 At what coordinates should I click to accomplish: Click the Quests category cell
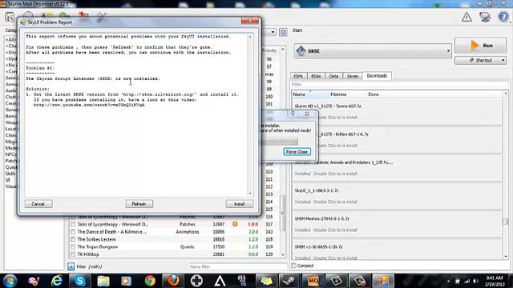pos(187,247)
